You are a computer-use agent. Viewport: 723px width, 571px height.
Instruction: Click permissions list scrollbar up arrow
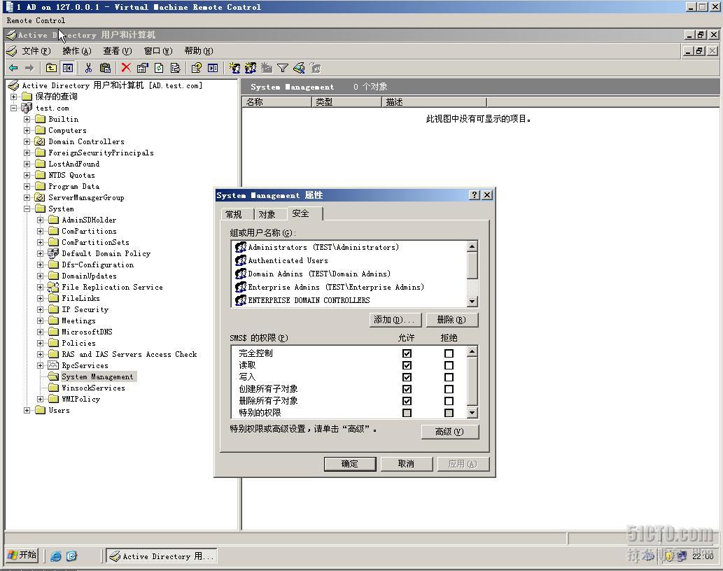click(x=472, y=352)
